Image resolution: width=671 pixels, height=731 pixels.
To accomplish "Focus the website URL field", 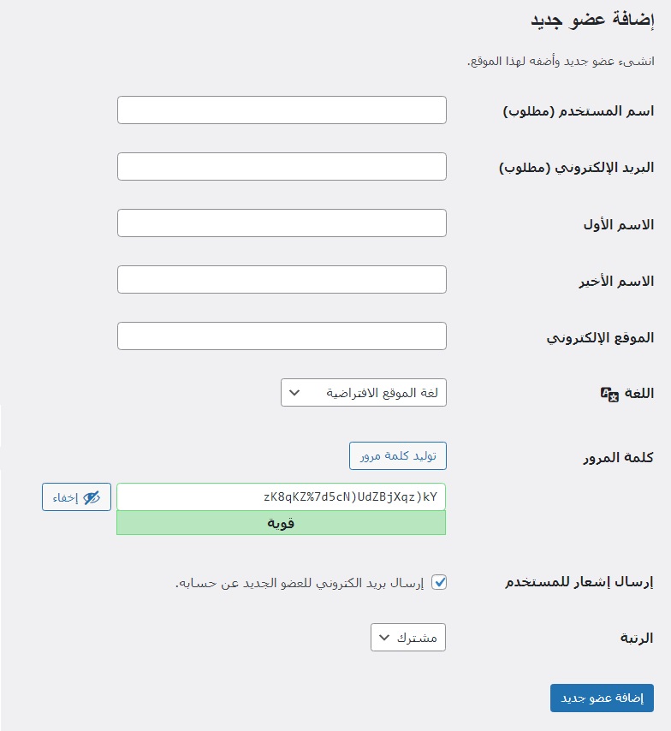I will pos(282,336).
